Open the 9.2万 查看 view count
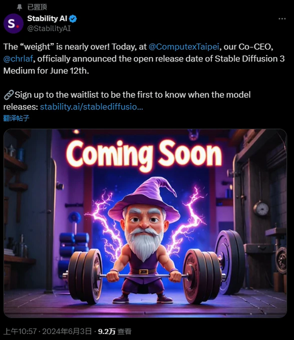 point(115,331)
